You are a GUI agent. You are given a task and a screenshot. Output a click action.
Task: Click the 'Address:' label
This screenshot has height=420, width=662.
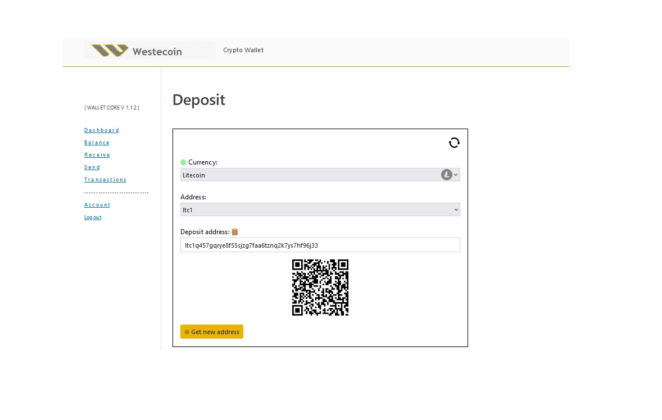193,197
